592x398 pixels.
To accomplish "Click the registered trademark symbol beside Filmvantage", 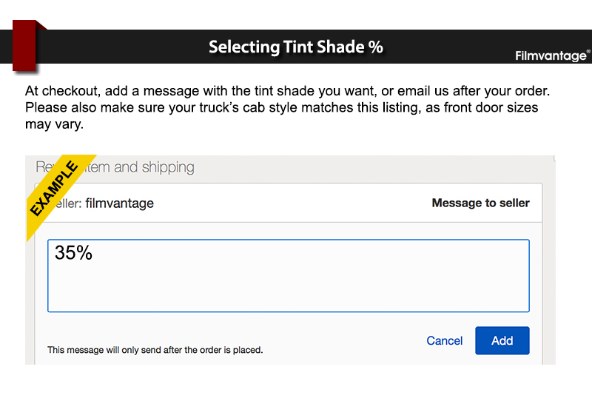I will click(x=588, y=53).
